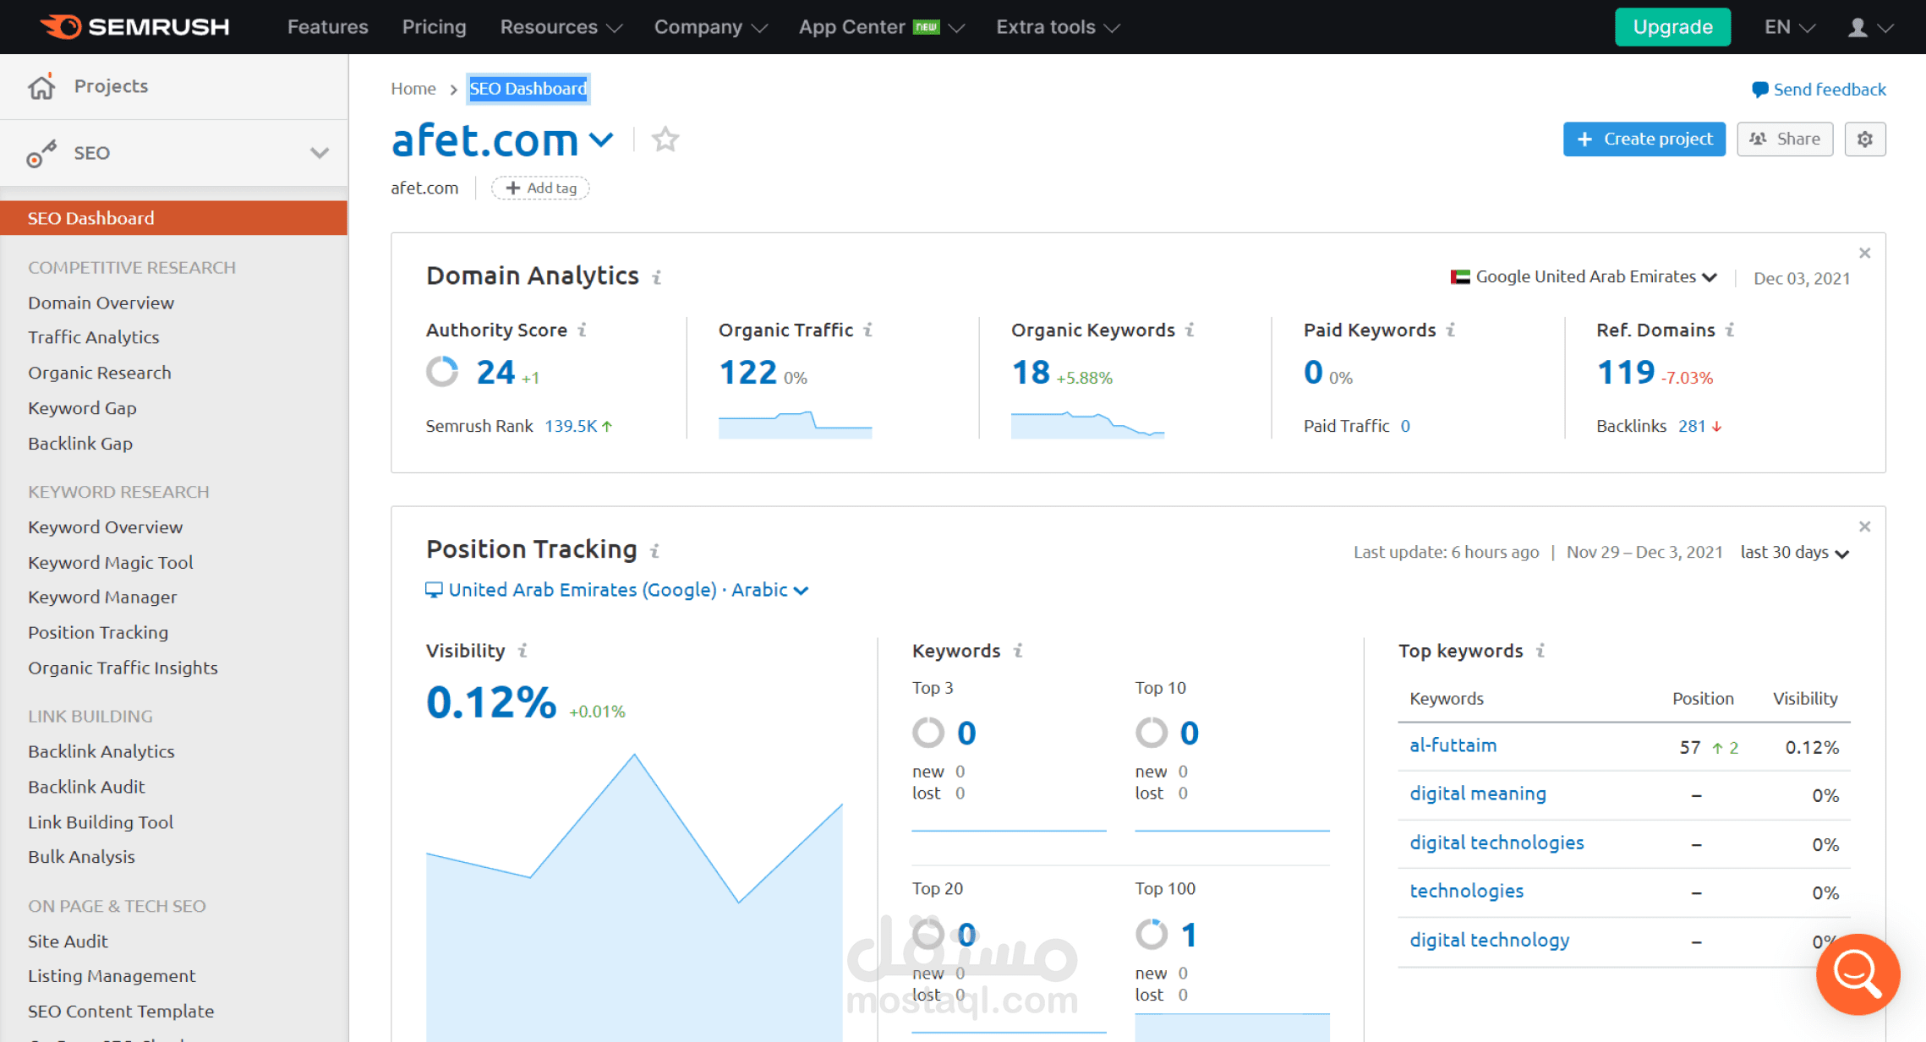The height and width of the screenshot is (1042, 1926).
Task: Open the dashboard settings gear icon
Action: coord(1864,139)
